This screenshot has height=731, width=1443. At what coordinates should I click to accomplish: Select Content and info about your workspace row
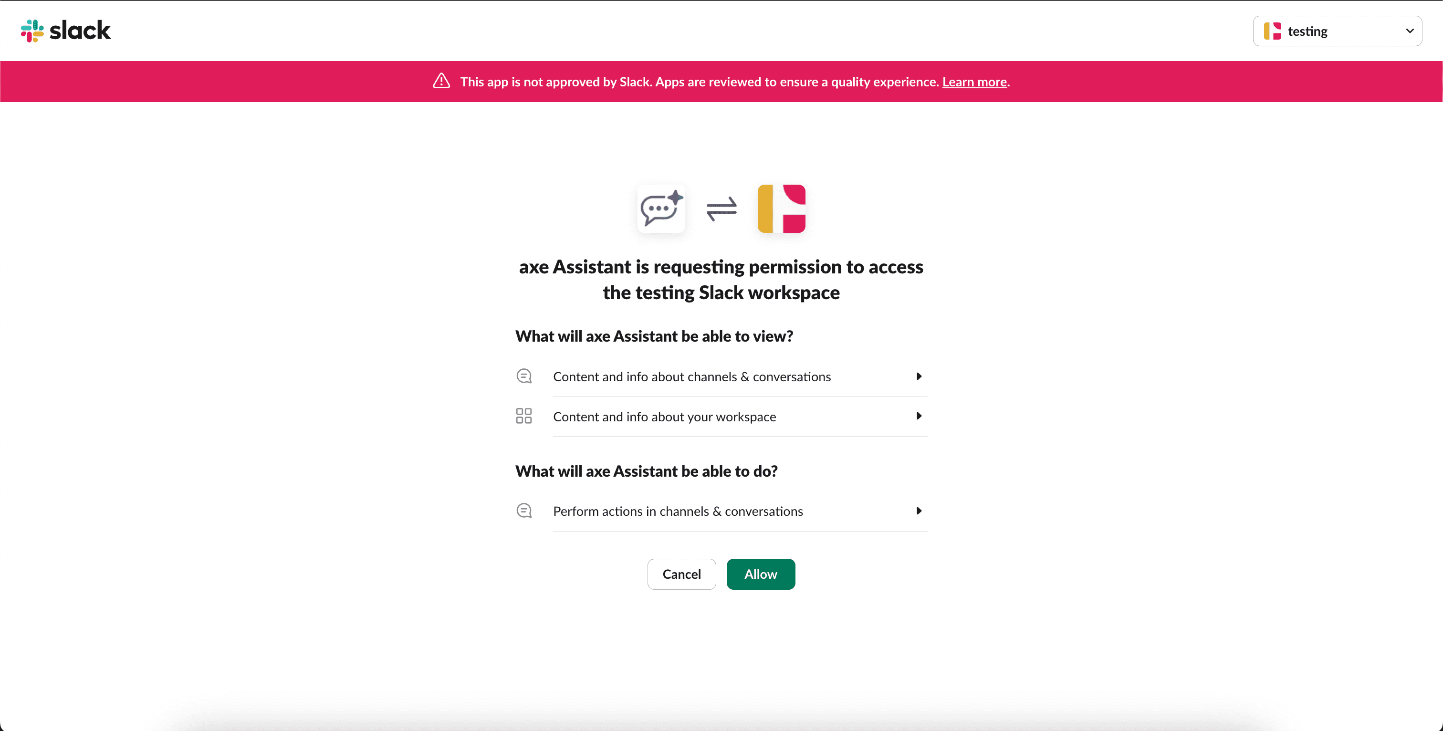[x=721, y=416]
